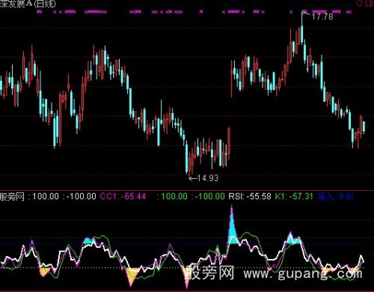
Task: Click the 14.93 low price label
Action: [x=208, y=178]
